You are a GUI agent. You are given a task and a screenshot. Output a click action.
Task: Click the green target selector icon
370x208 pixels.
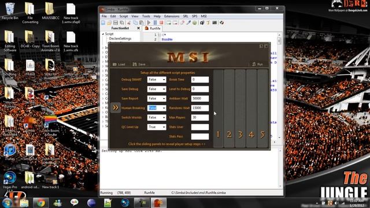tap(195, 23)
